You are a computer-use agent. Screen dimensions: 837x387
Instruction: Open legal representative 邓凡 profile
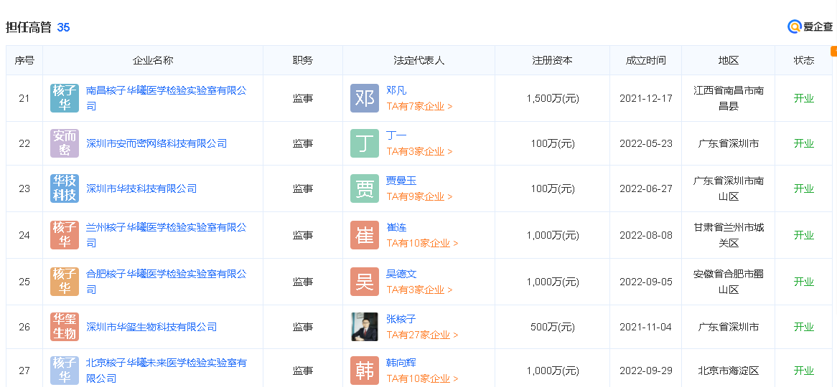click(396, 90)
